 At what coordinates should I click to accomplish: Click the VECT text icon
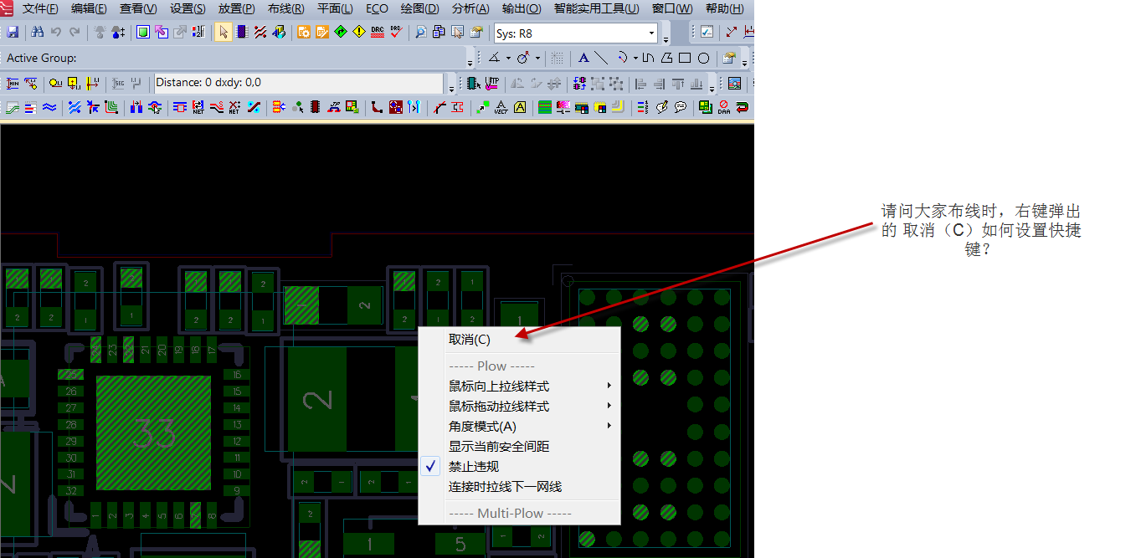point(501,107)
